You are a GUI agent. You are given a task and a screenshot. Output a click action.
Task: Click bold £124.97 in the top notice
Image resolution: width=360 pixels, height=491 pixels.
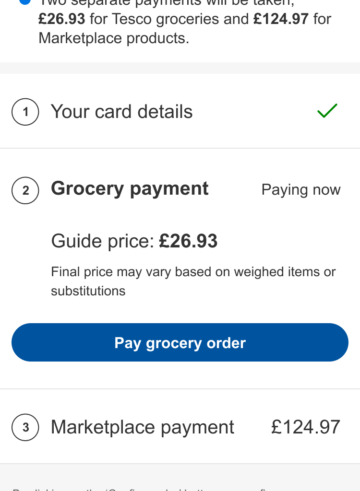tap(281, 20)
